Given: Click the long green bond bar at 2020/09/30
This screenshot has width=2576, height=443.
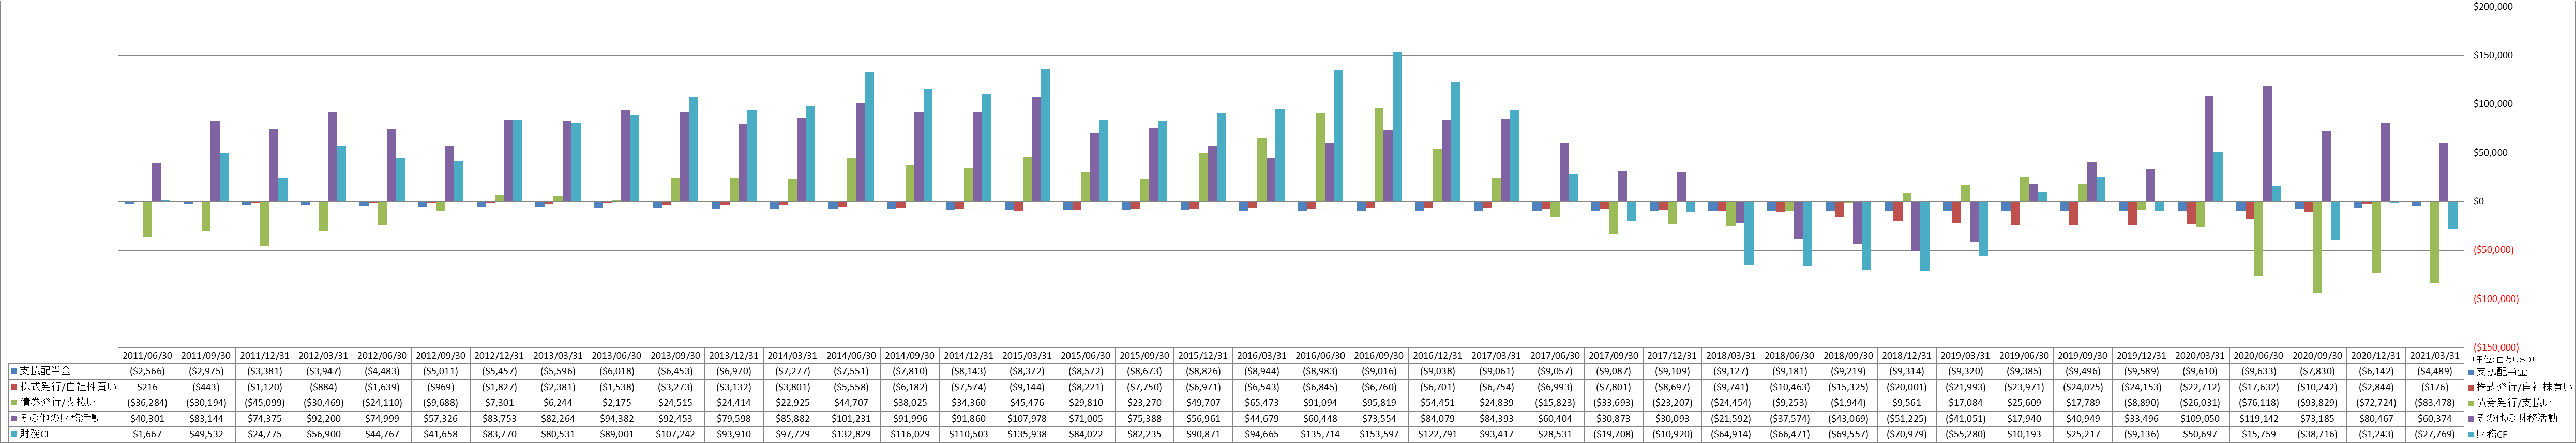Looking at the screenshot, I should coord(2317,247).
